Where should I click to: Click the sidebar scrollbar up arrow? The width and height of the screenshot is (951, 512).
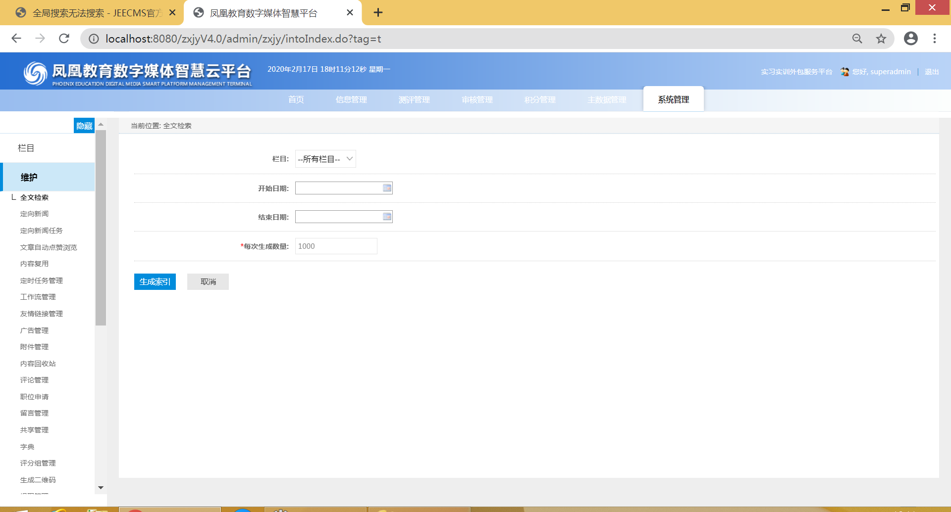101,124
